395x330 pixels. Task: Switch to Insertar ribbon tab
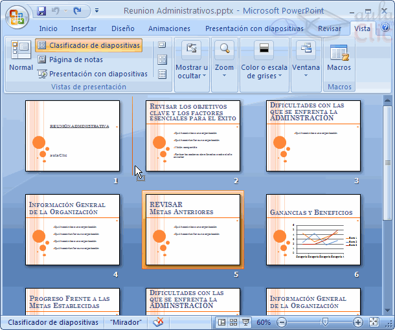coord(84,28)
